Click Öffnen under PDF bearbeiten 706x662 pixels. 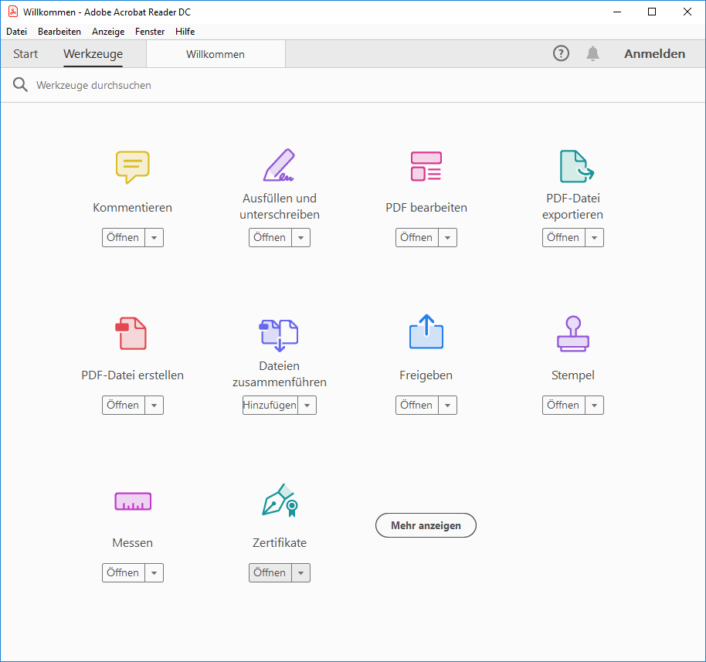tap(417, 237)
